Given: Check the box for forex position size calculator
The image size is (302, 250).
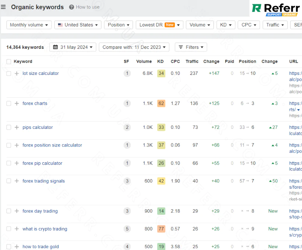Looking at the screenshot, I should 9,145.
